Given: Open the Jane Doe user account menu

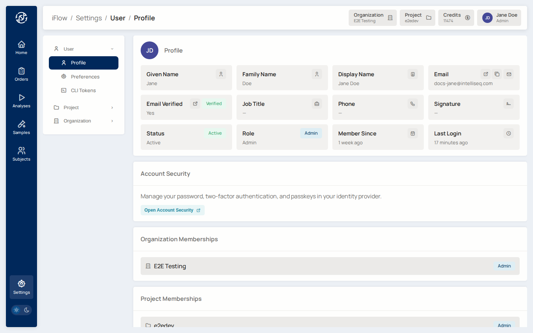Looking at the screenshot, I should (x=499, y=18).
